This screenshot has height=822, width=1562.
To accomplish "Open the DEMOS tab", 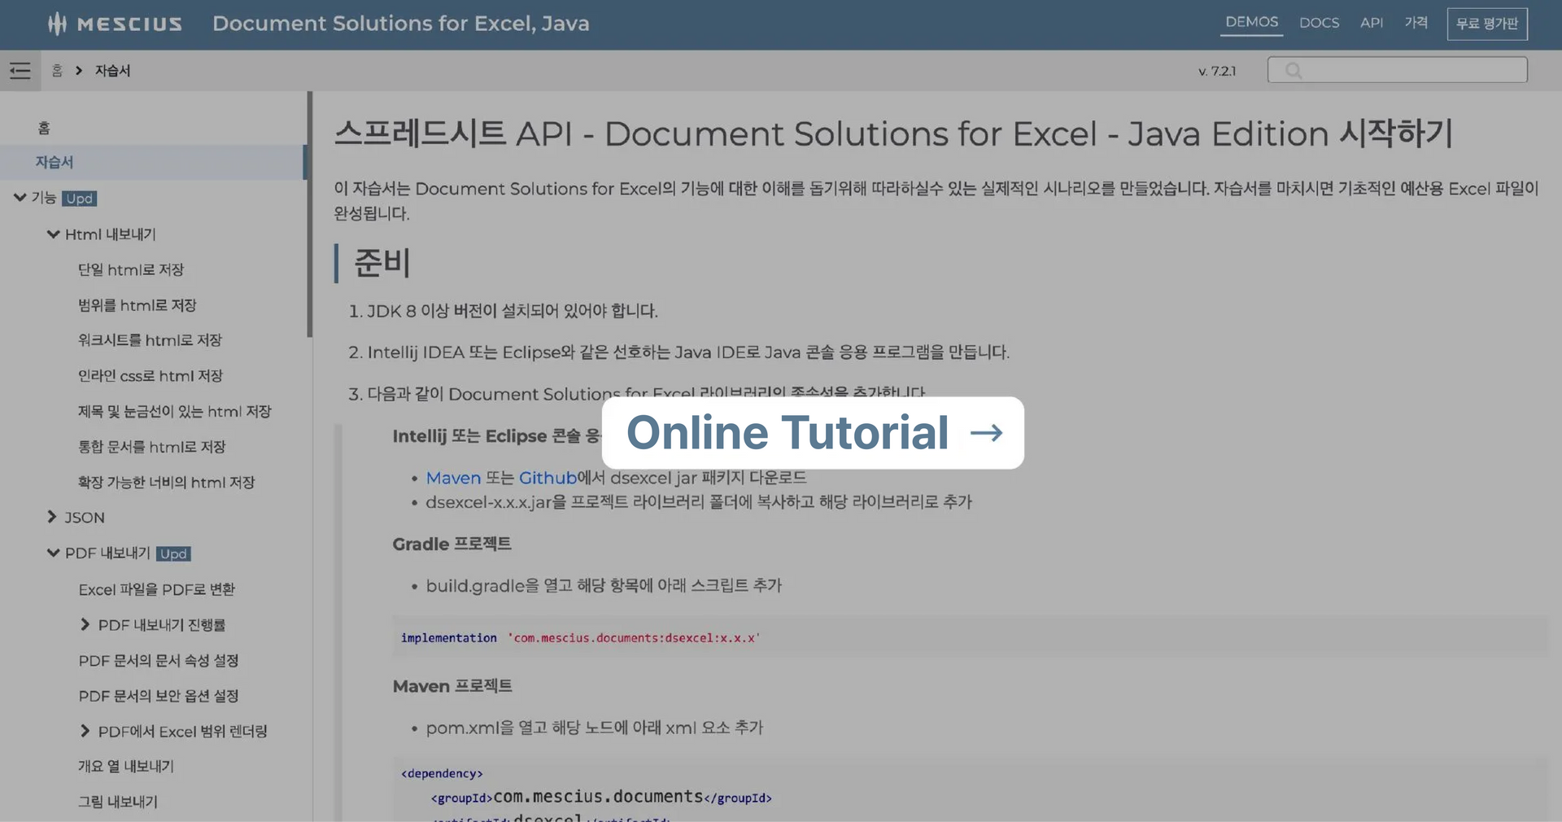I will (x=1251, y=22).
